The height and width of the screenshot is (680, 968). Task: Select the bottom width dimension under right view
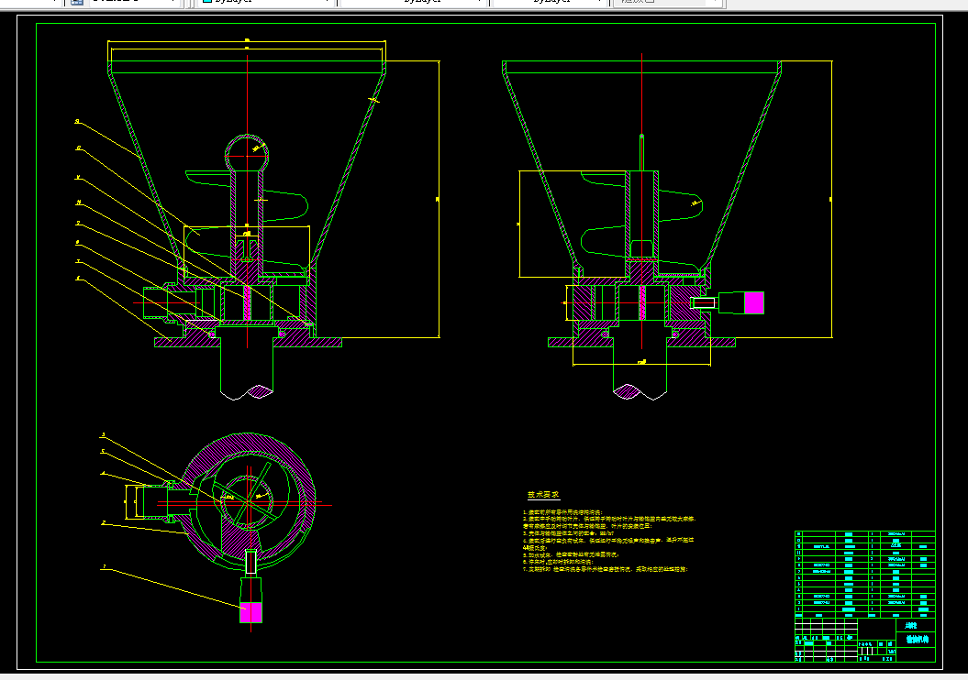coord(641,364)
